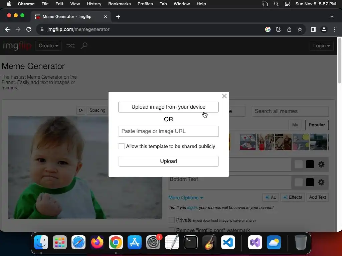Viewport: 342px width, 256px height.
Task: Toggle the Chrome side panel icon
Action: (x=313, y=29)
